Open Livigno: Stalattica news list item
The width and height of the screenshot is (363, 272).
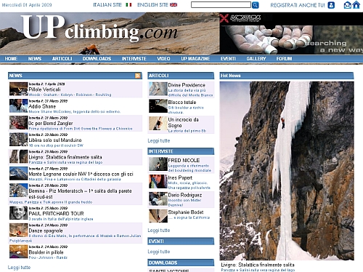coord(65,157)
